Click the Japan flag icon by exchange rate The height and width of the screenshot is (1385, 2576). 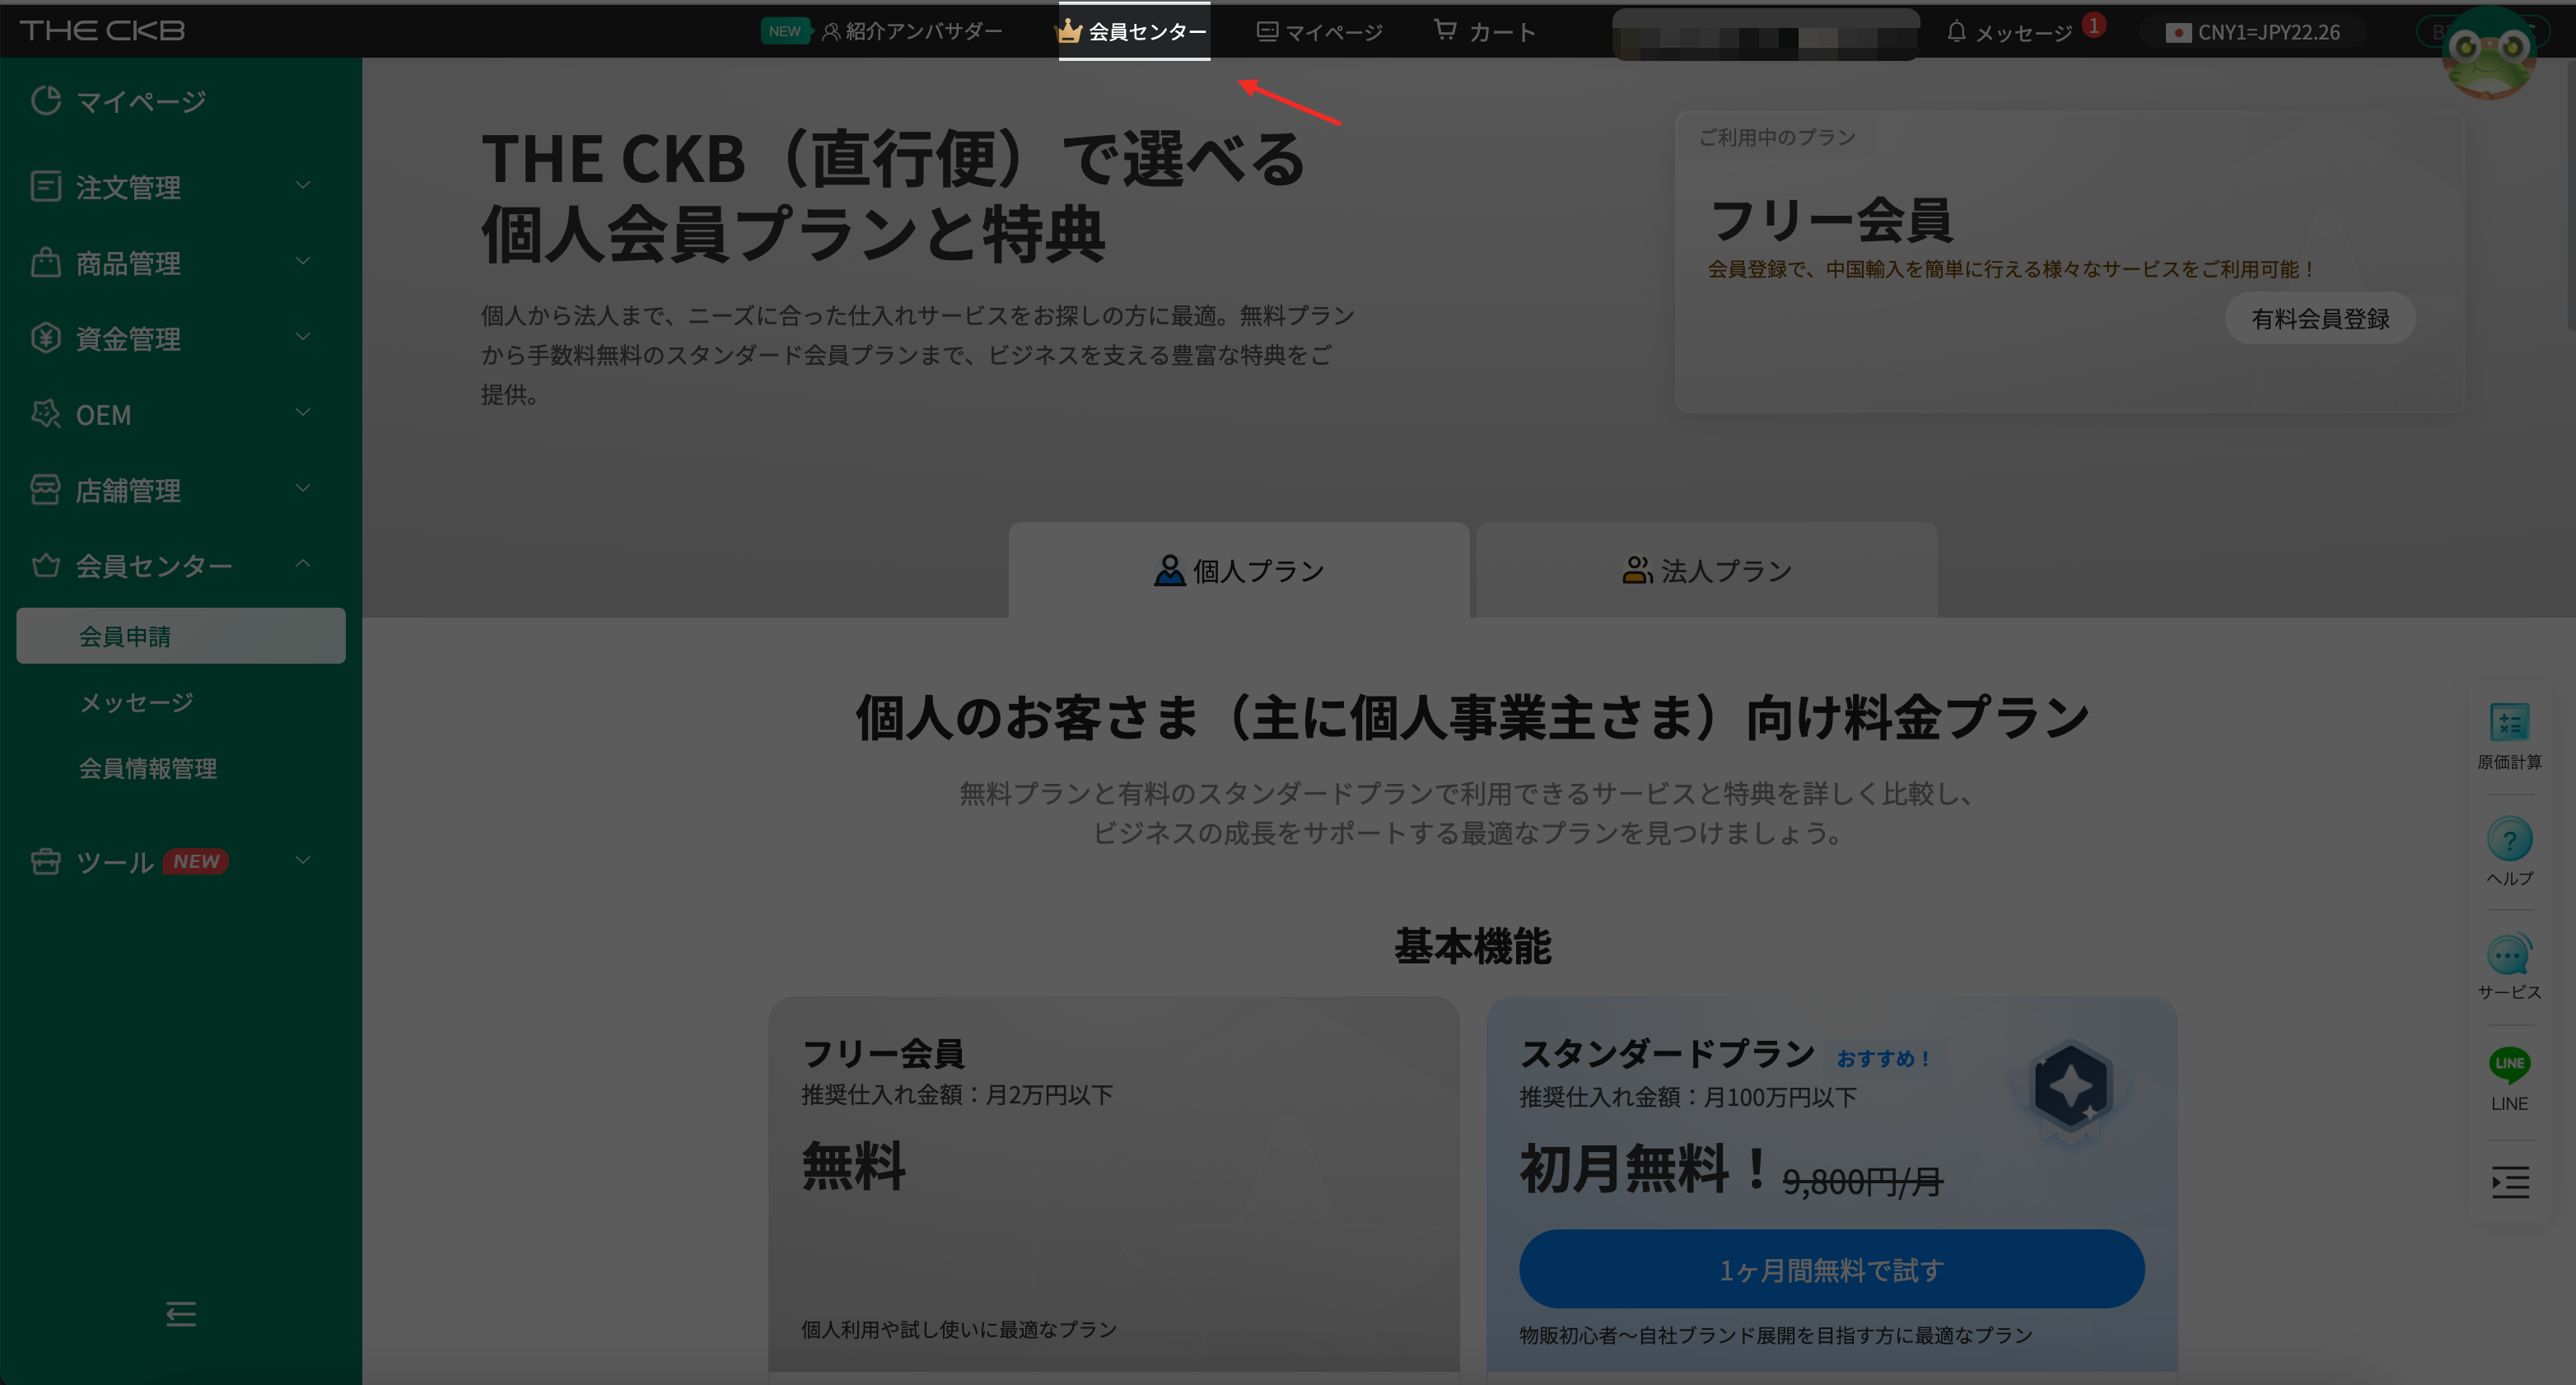point(2178,33)
